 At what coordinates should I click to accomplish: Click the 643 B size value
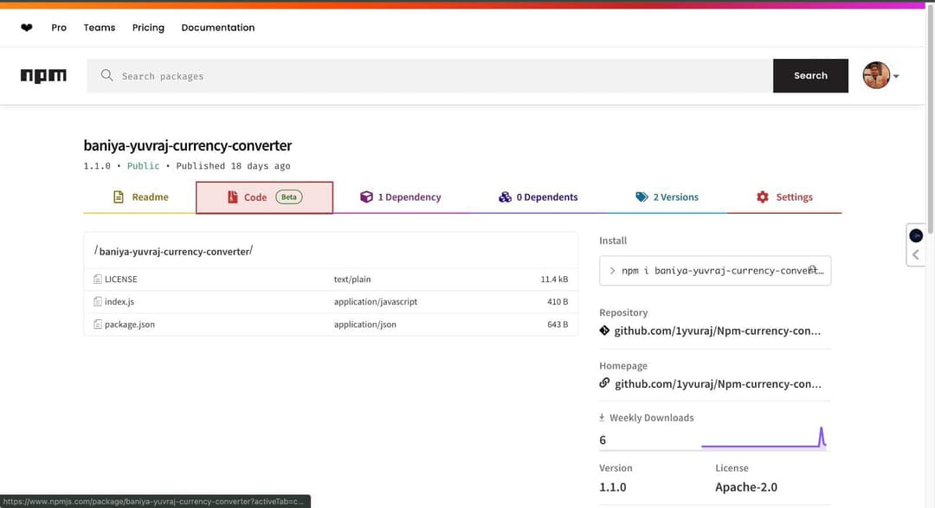[x=558, y=325]
